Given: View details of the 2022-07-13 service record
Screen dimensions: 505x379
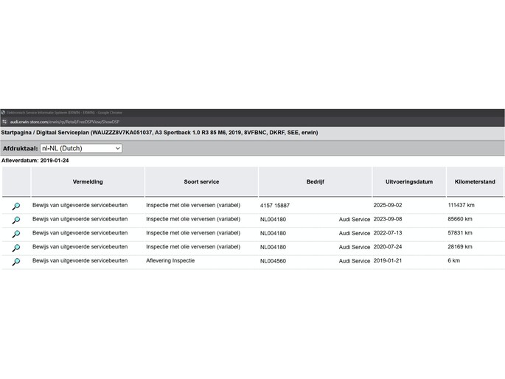Looking at the screenshot, I should [15, 234].
